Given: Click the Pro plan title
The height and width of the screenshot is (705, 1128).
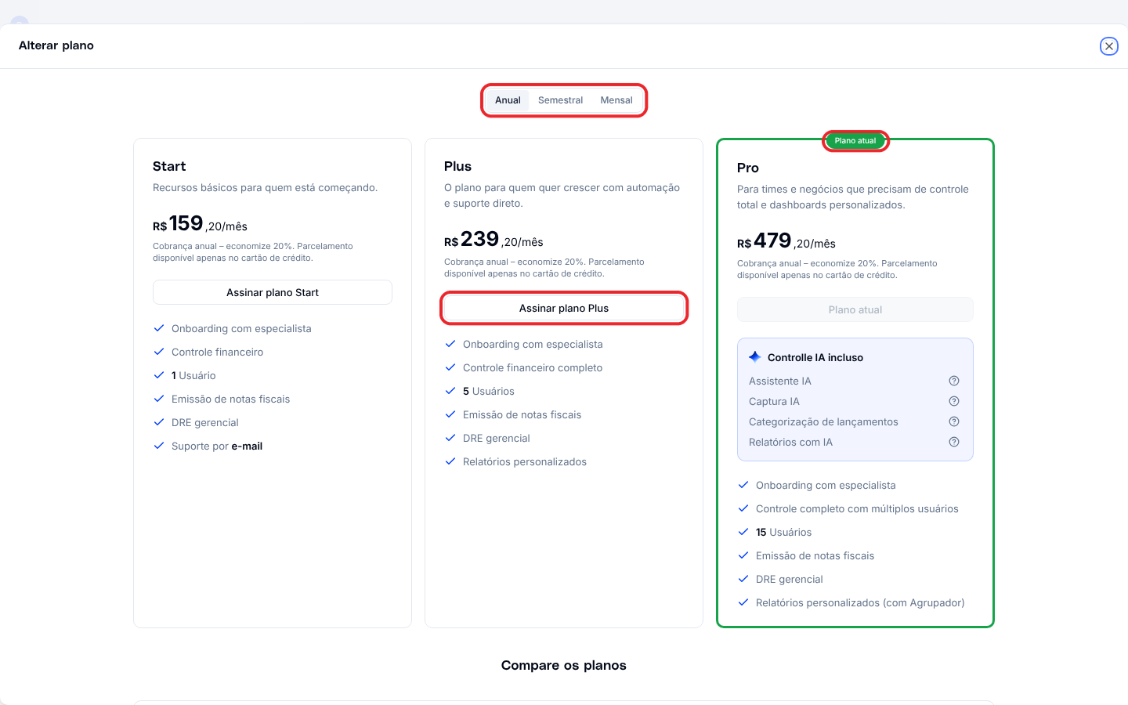Looking at the screenshot, I should [x=748, y=168].
